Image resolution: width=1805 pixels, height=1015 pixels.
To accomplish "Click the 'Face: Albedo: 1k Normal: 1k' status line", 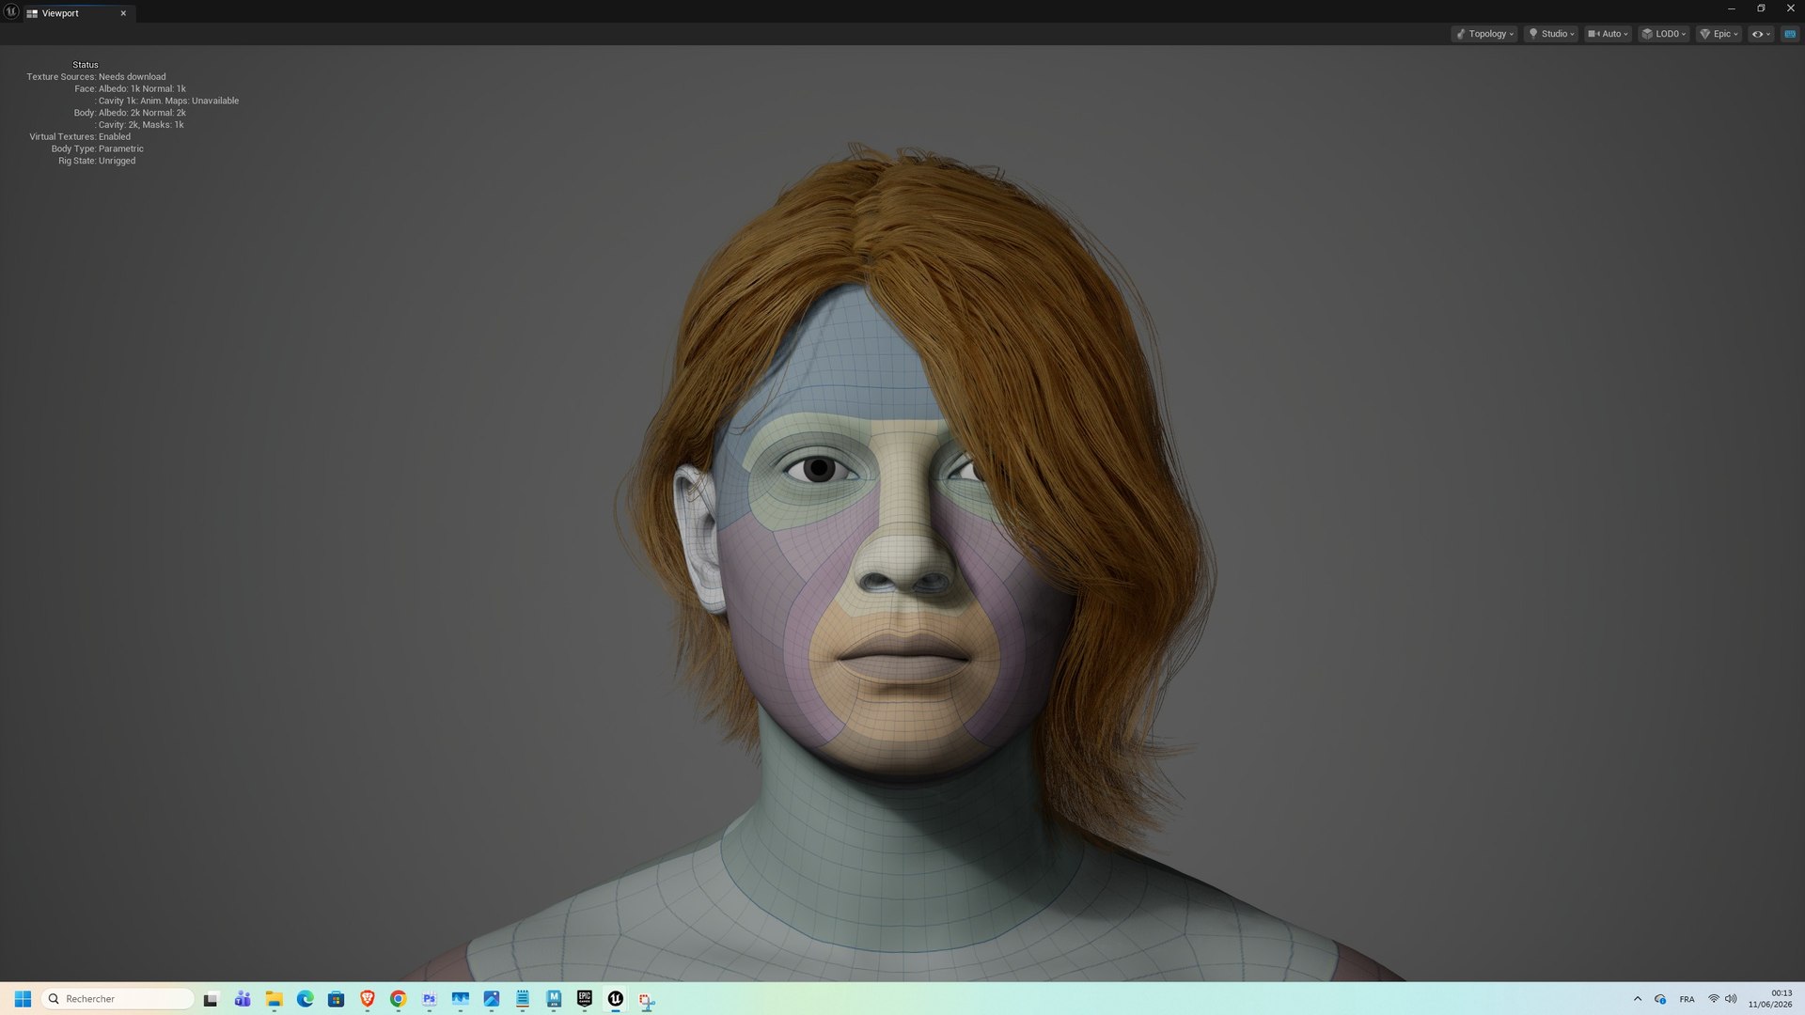I will coord(130,89).
